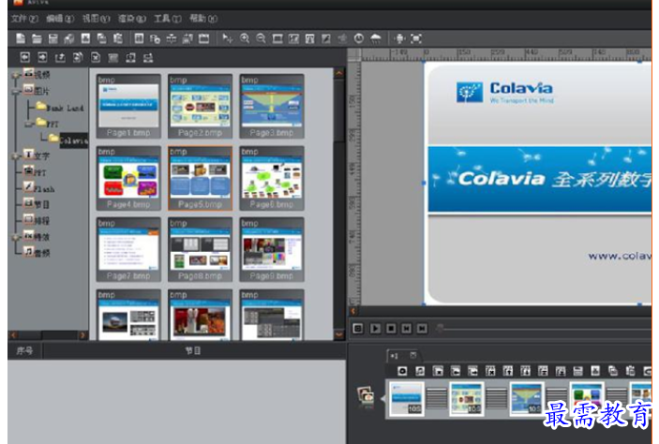Viewport: 659px width, 444px height.
Task: Collapse the 图片 tree node
Action: click(x=16, y=91)
